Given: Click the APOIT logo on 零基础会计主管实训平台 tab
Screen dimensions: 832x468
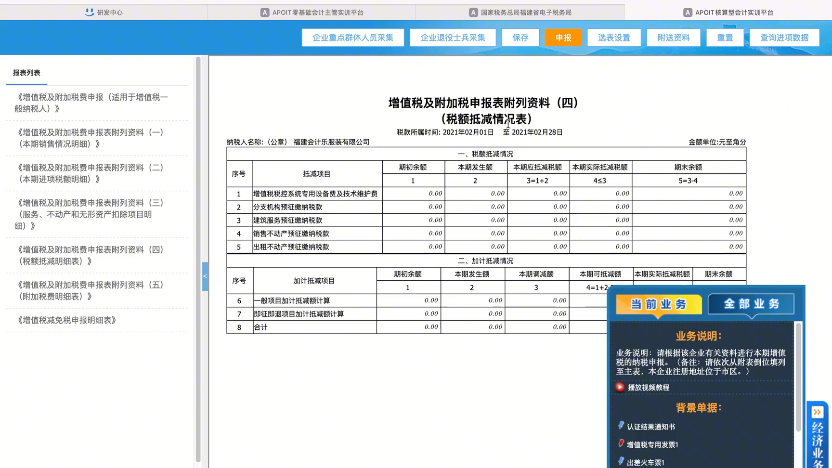Looking at the screenshot, I should tap(265, 12).
